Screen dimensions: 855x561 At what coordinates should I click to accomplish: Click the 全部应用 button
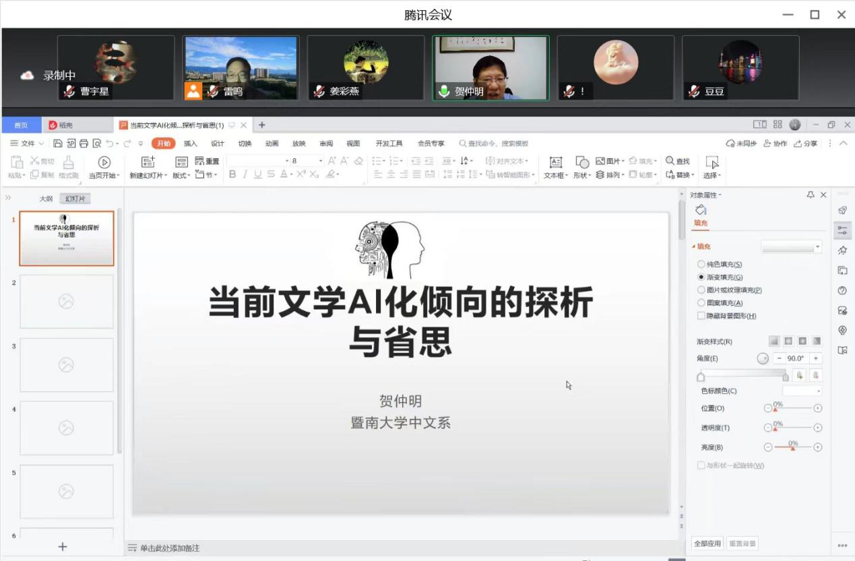coord(707,543)
